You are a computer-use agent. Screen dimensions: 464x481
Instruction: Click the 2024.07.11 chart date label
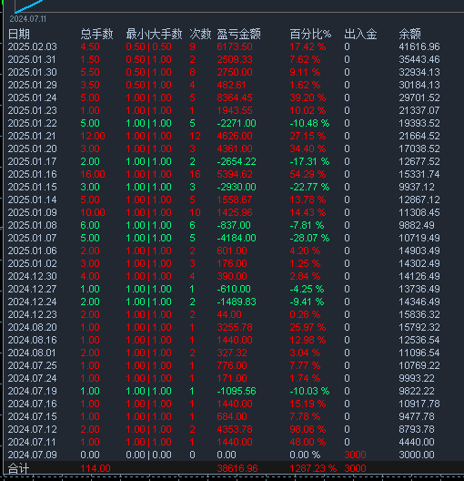(x=28, y=19)
